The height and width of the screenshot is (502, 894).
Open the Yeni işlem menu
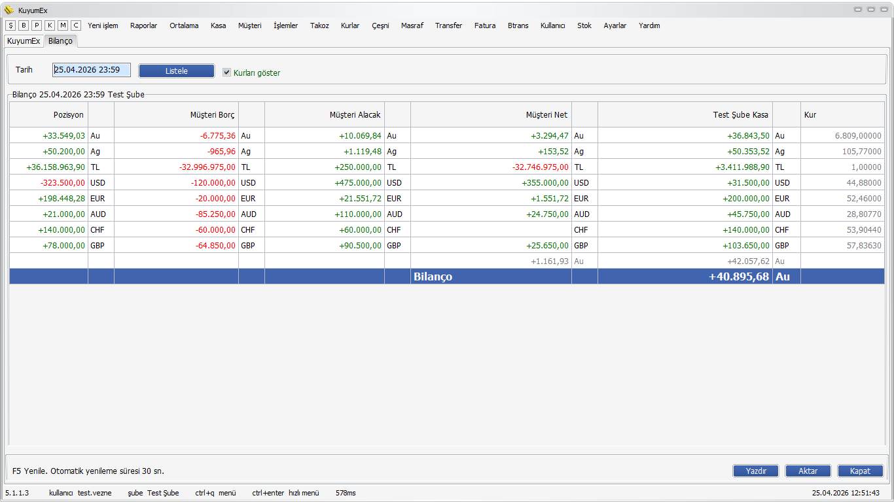click(103, 25)
